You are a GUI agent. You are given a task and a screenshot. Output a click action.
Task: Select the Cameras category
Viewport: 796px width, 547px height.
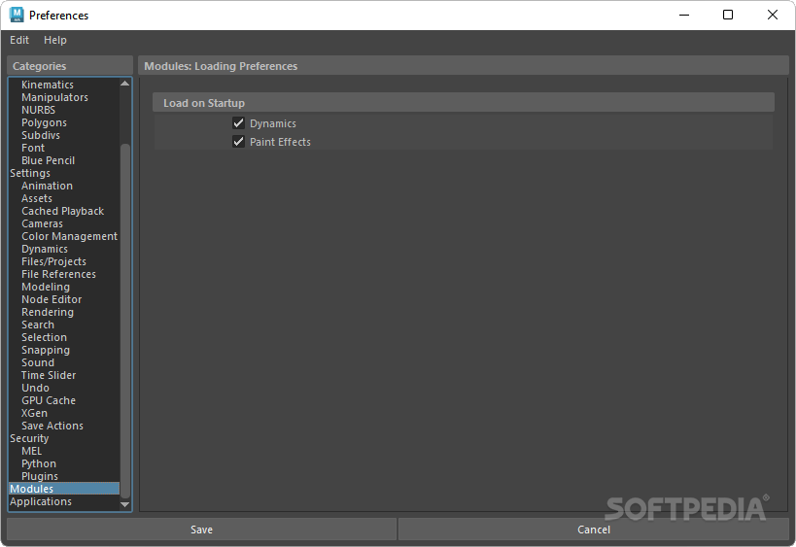click(42, 223)
